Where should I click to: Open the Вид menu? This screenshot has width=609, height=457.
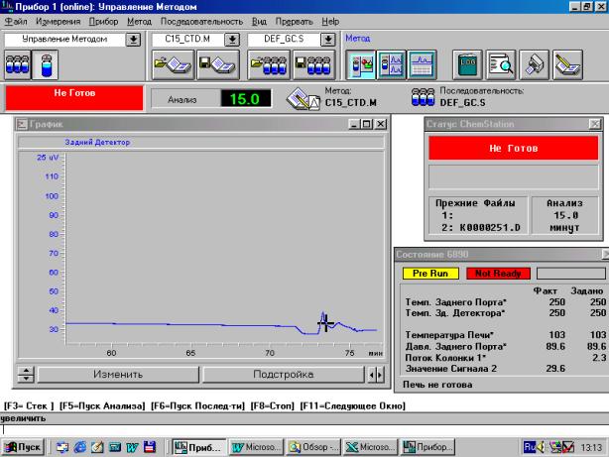click(x=259, y=22)
